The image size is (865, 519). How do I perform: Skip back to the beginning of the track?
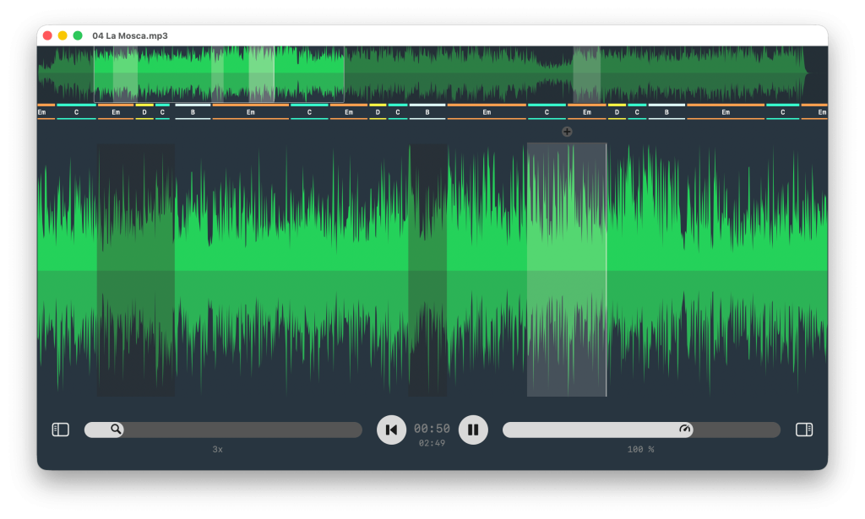391,429
